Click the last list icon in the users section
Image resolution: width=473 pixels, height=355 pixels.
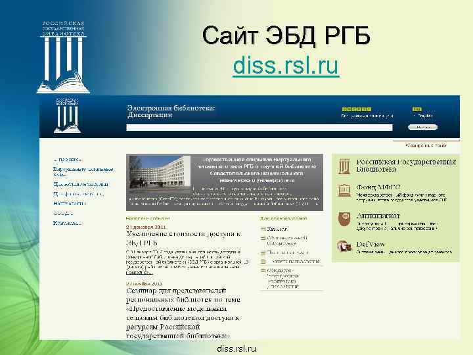point(263,270)
